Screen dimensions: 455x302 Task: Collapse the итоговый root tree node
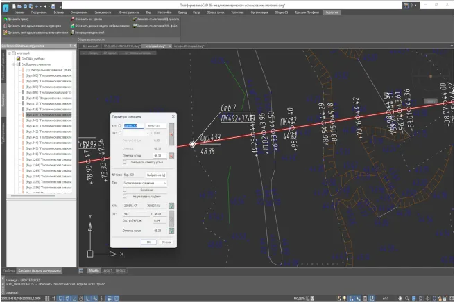pos(10,53)
